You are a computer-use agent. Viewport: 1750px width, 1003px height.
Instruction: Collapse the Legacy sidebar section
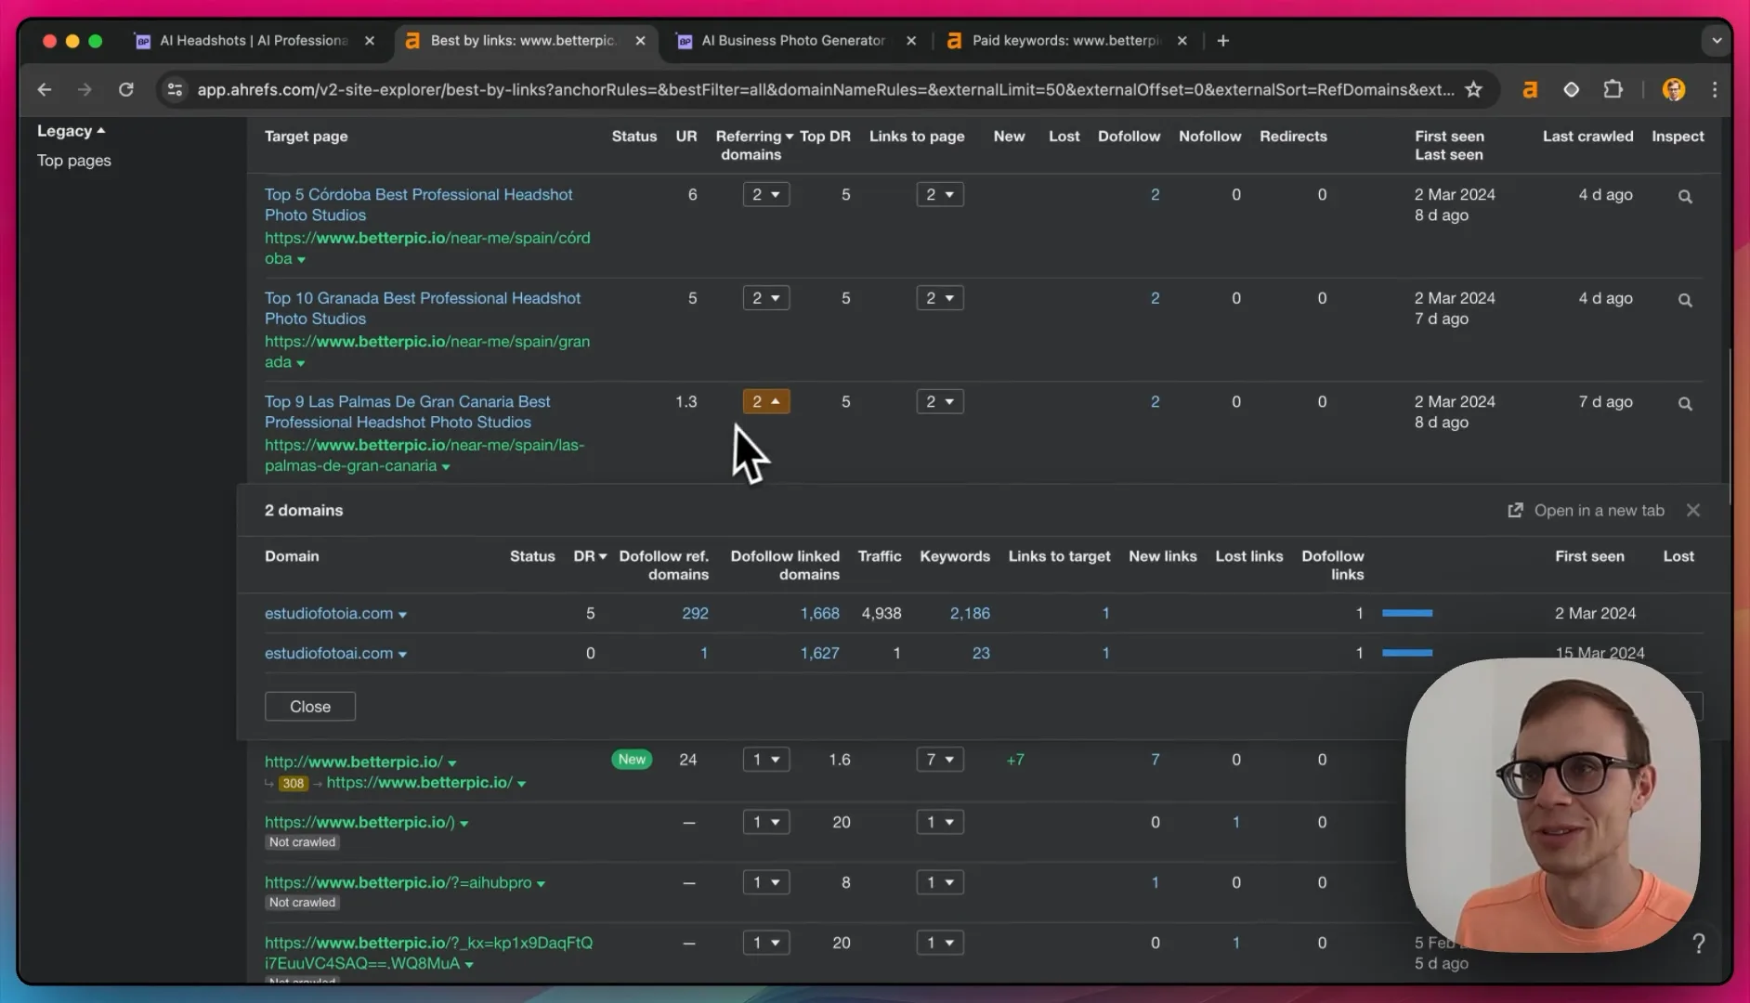click(71, 131)
